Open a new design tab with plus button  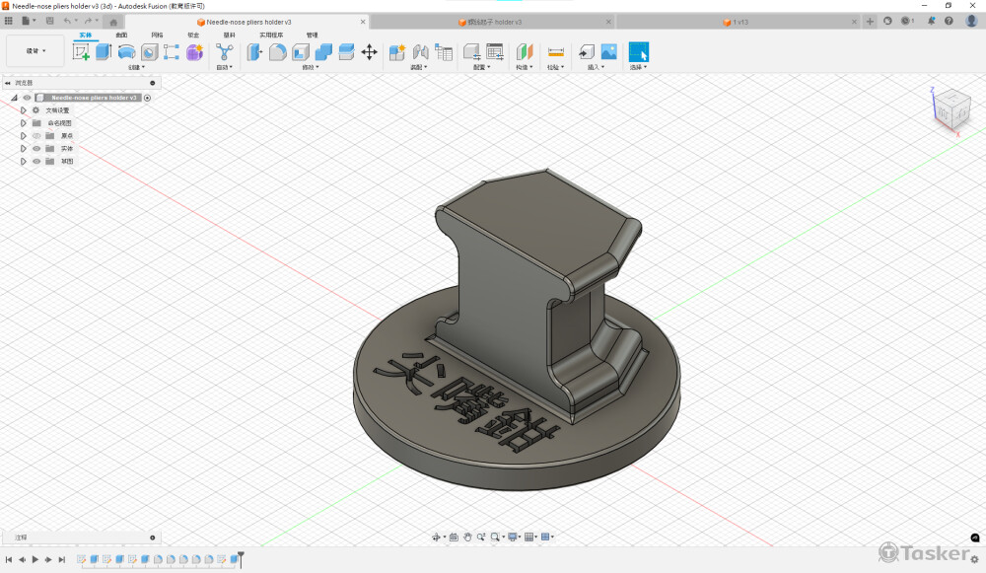click(x=870, y=22)
